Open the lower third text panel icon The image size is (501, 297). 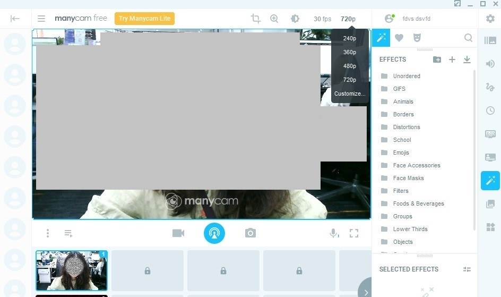click(490, 157)
